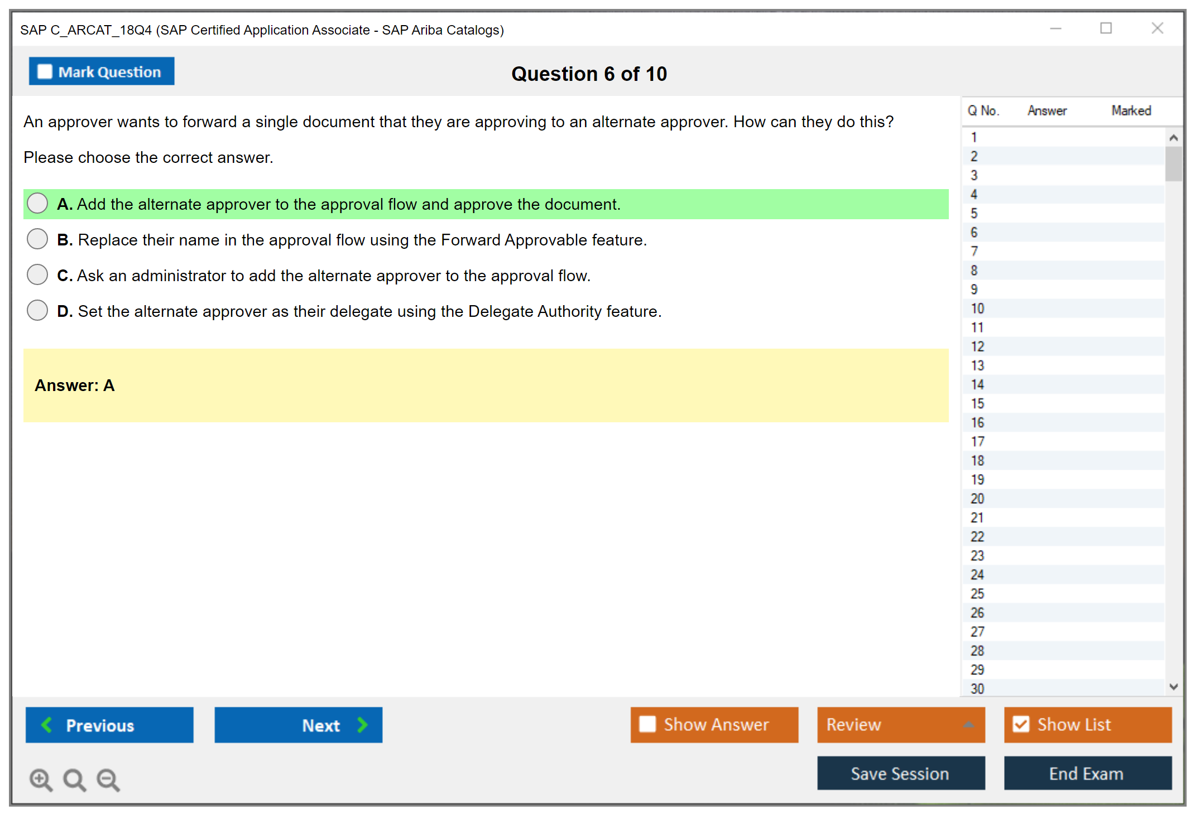Image resolution: width=1200 pixels, height=820 pixels.
Task: Jump to question 22 in the list
Action: [x=977, y=537]
